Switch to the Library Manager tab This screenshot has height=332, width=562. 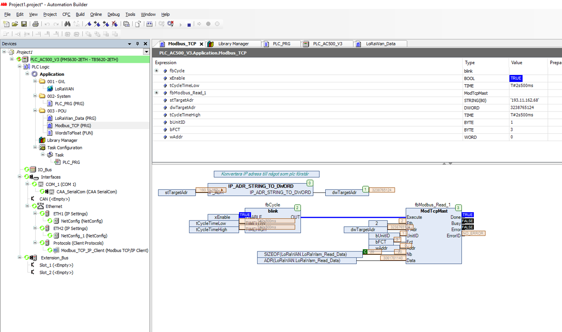(x=233, y=44)
